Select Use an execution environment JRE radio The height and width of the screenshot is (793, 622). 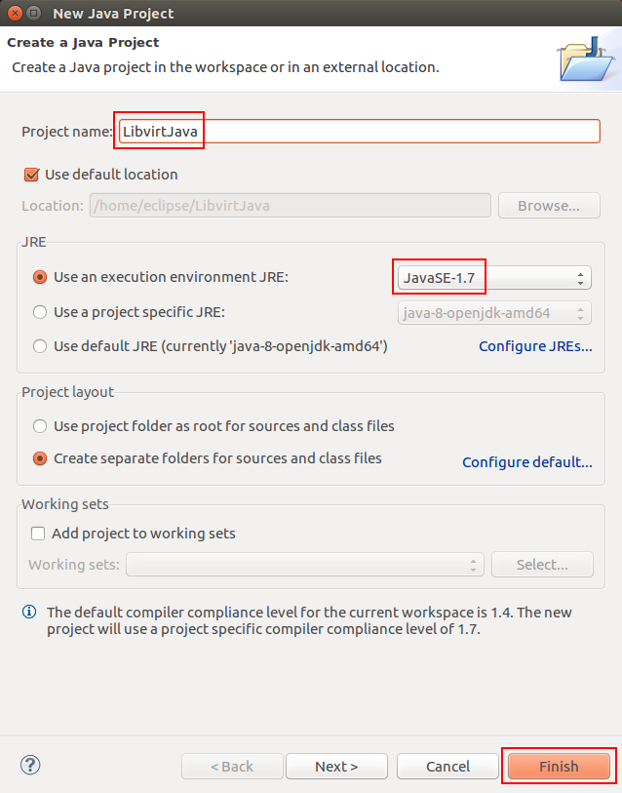point(40,277)
